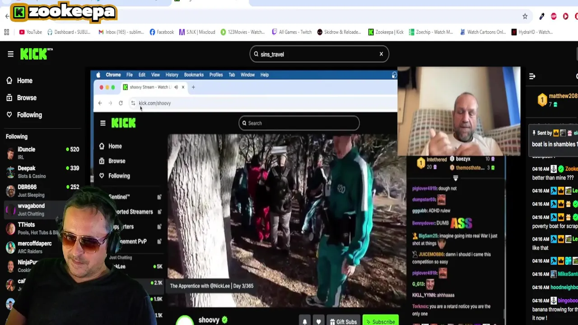
Task: Open the S.N.K | Mixcloud bookmark
Action: (197, 32)
